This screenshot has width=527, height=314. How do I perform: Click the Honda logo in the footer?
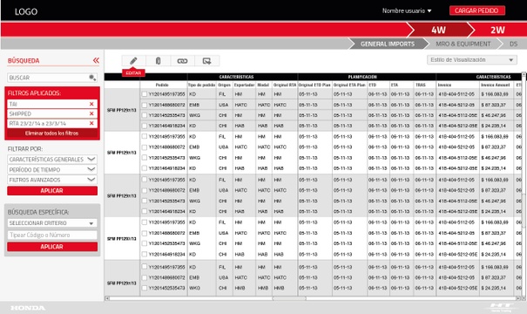click(x=28, y=308)
